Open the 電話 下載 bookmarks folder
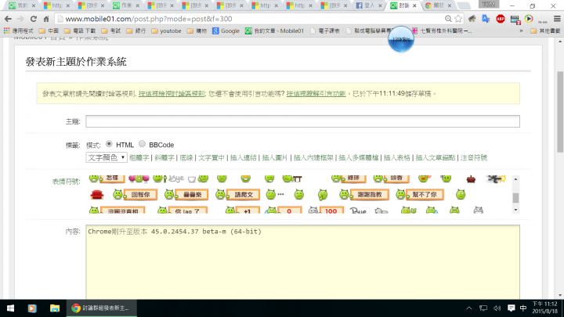 [x=80, y=31]
